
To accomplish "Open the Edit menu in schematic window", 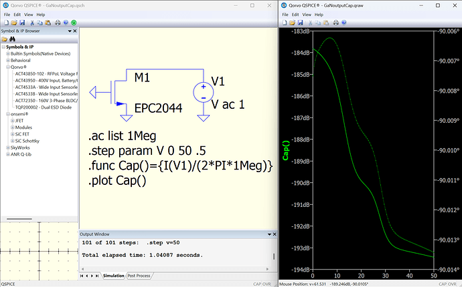I will click(17, 15).
